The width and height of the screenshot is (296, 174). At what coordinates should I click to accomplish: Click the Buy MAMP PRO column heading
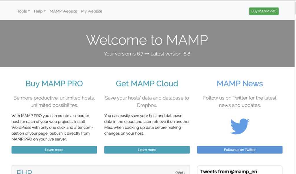54,84
